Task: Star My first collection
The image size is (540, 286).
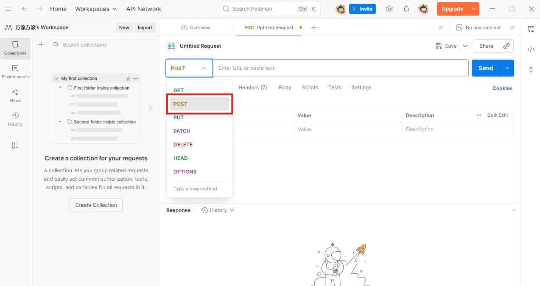Action: [x=128, y=78]
